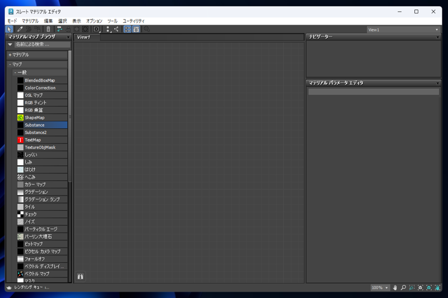Select TextureObjMask entry
The height and width of the screenshot is (298, 448).
pyautogui.click(x=43, y=147)
